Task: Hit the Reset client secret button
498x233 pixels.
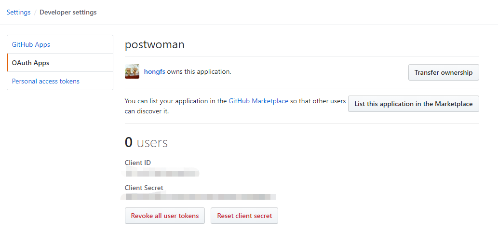Action: coord(244,216)
